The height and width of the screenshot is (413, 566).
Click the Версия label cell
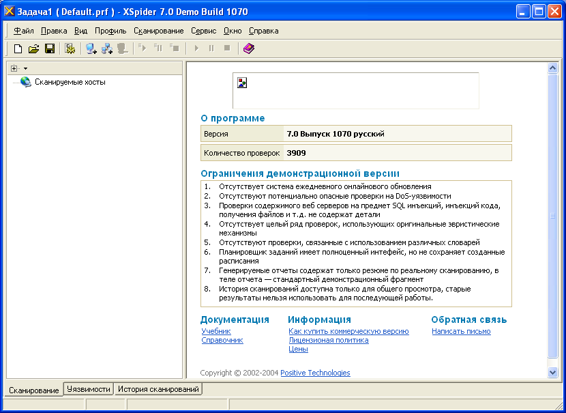pyautogui.click(x=242, y=134)
